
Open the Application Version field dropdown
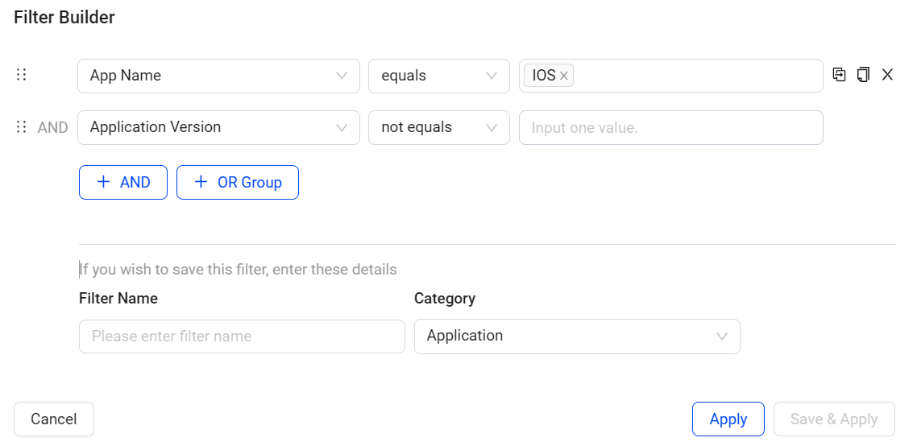[218, 127]
